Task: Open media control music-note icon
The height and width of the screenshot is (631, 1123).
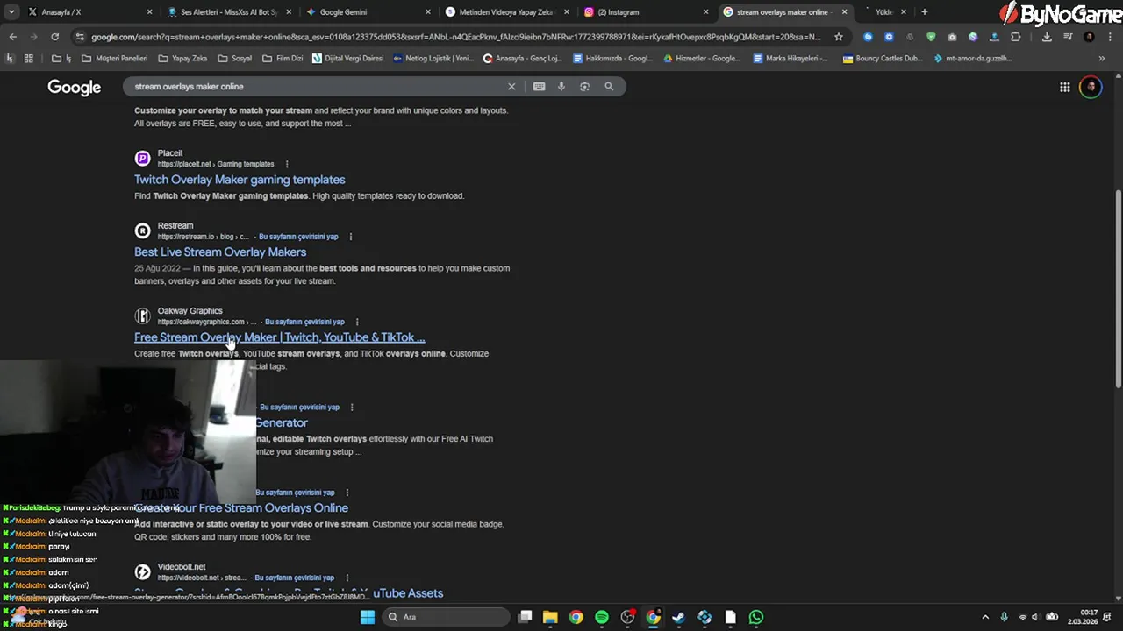Action: 1068,37
